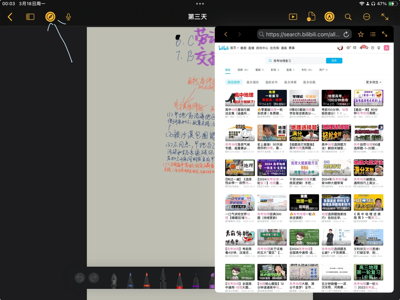This screenshot has height=300, width=400.
Task: Open the 地理高考100分钟救命 video thumbnail
Action: pos(336,98)
